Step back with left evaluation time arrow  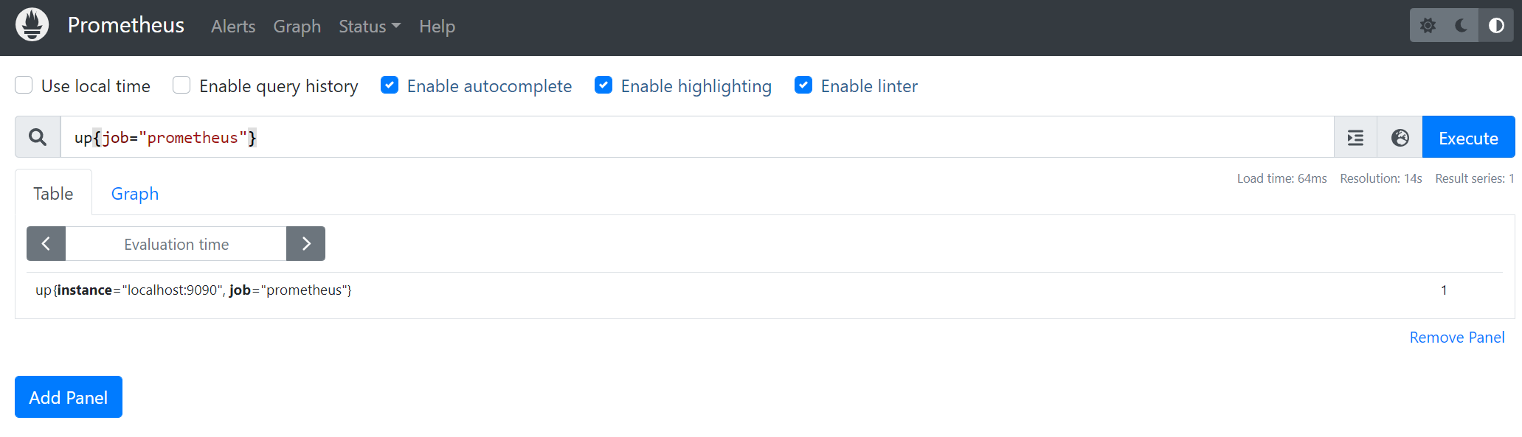coord(46,243)
